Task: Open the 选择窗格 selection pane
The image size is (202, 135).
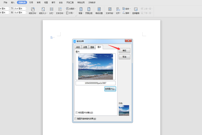Action: [x=135, y=9]
